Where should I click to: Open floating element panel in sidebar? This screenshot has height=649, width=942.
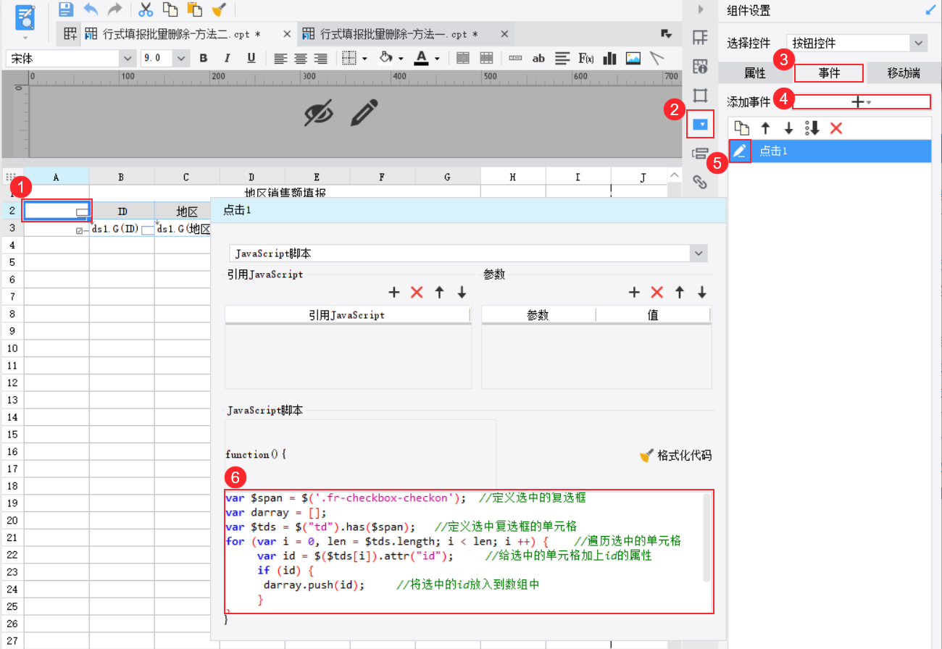pyautogui.click(x=700, y=96)
